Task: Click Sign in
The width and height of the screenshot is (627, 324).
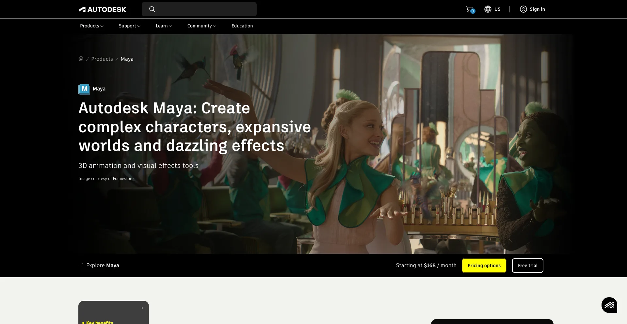Action: coord(537,9)
